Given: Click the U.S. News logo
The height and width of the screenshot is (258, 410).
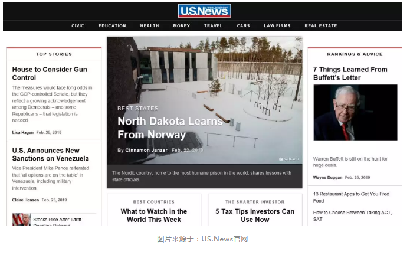Looking at the screenshot, I should pyautogui.click(x=204, y=11).
